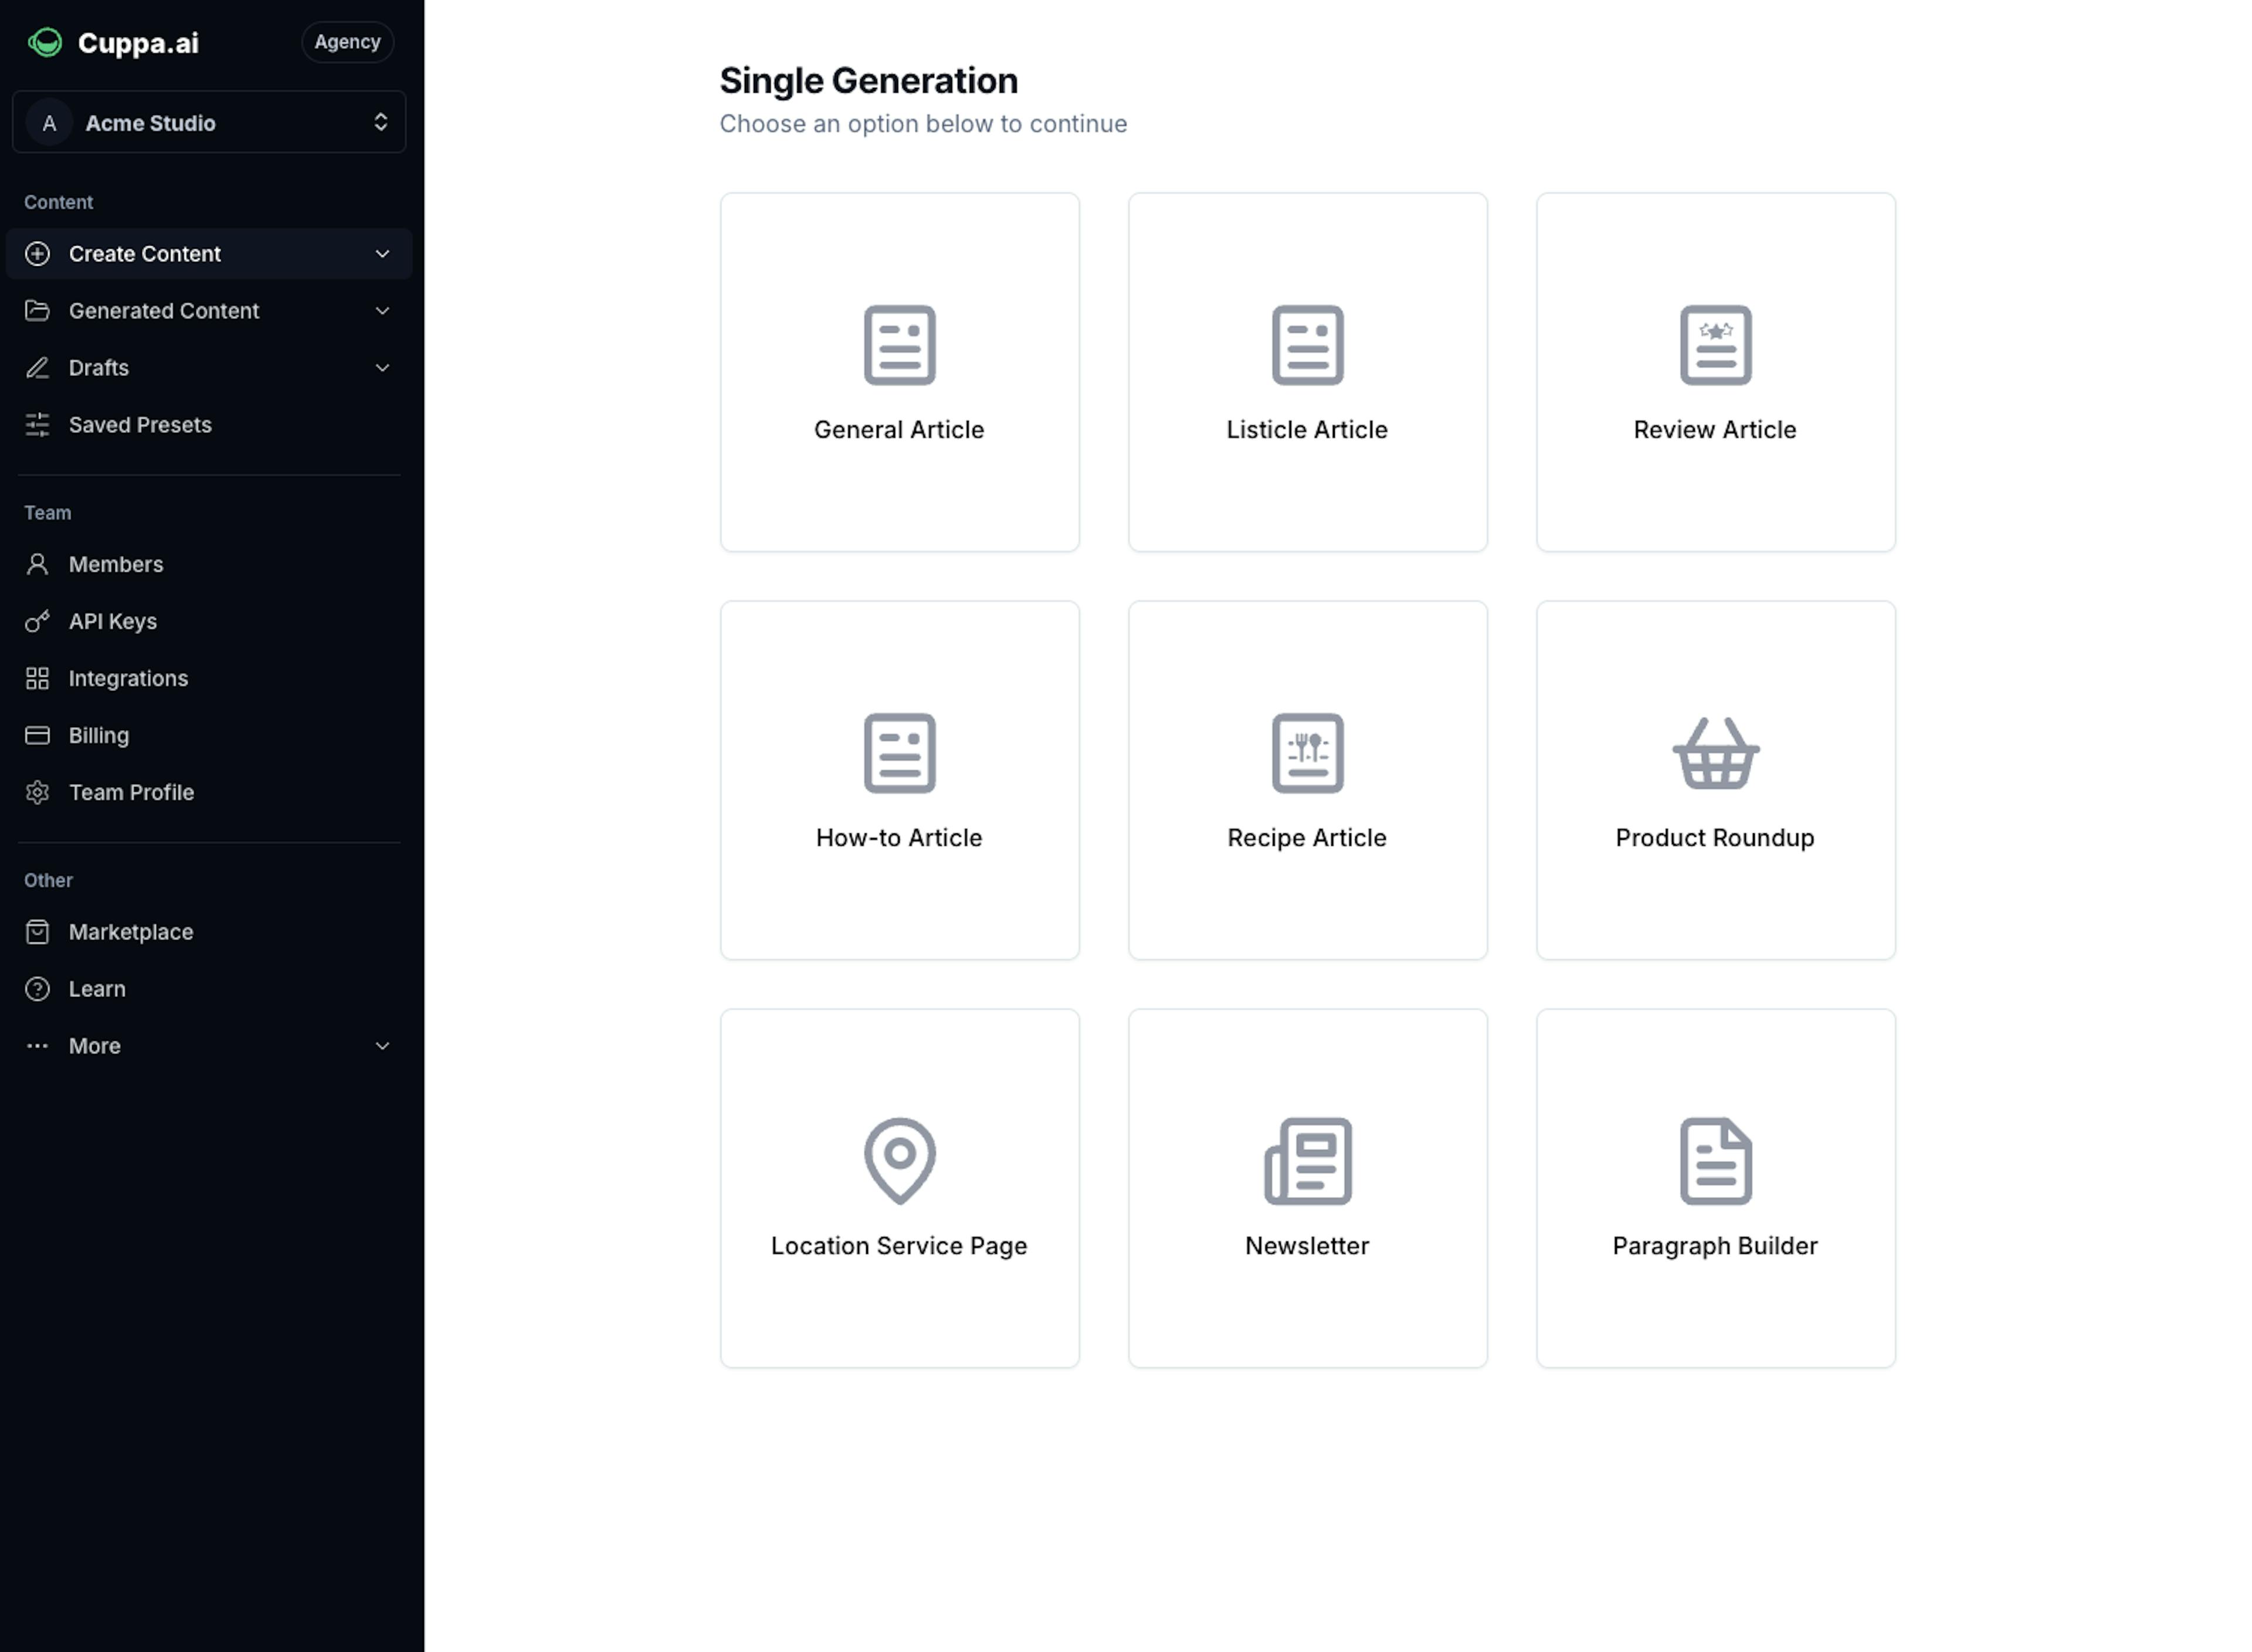Viewport: 2252px width, 1652px height.
Task: Click the Integrations grid icon
Action: (x=37, y=678)
